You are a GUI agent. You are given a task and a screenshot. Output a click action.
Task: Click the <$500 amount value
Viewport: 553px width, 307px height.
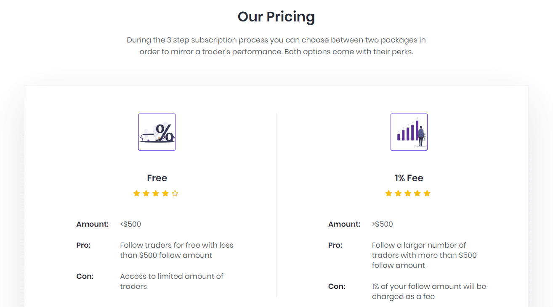[x=130, y=224]
